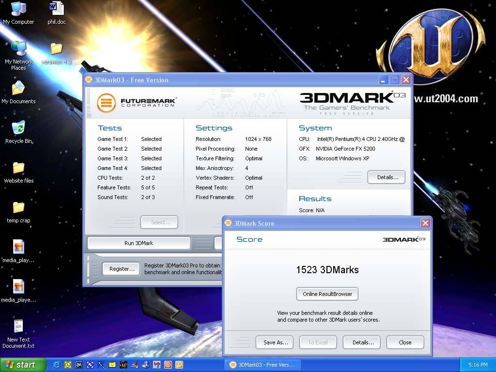The image size is (496, 372).
Task: Click the Run 3DMark button
Action: tap(139, 243)
